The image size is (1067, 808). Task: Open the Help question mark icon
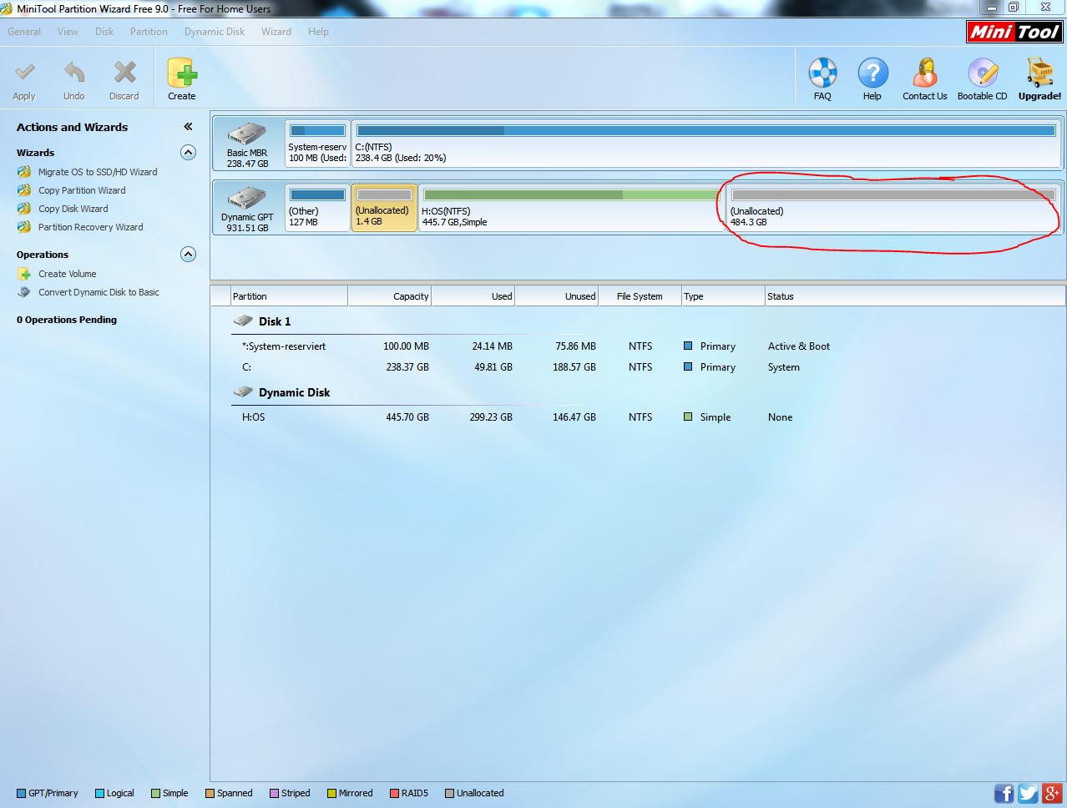tap(872, 73)
